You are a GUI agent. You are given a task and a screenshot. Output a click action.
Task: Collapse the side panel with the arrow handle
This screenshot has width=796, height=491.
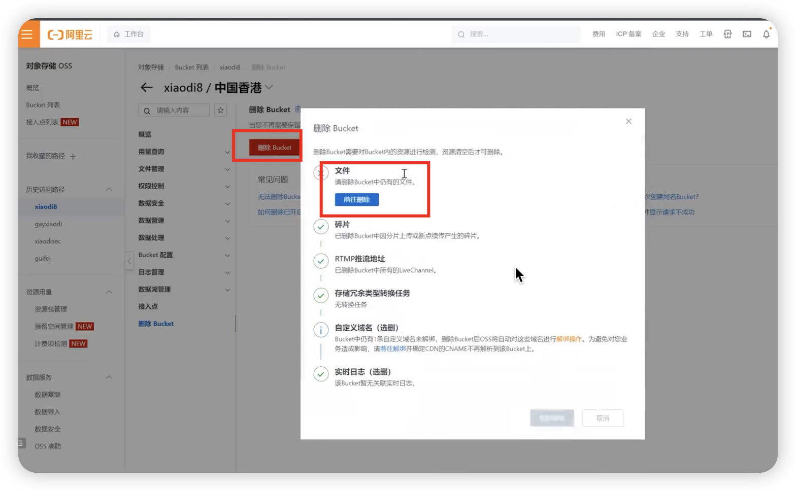(x=129, y=261)
